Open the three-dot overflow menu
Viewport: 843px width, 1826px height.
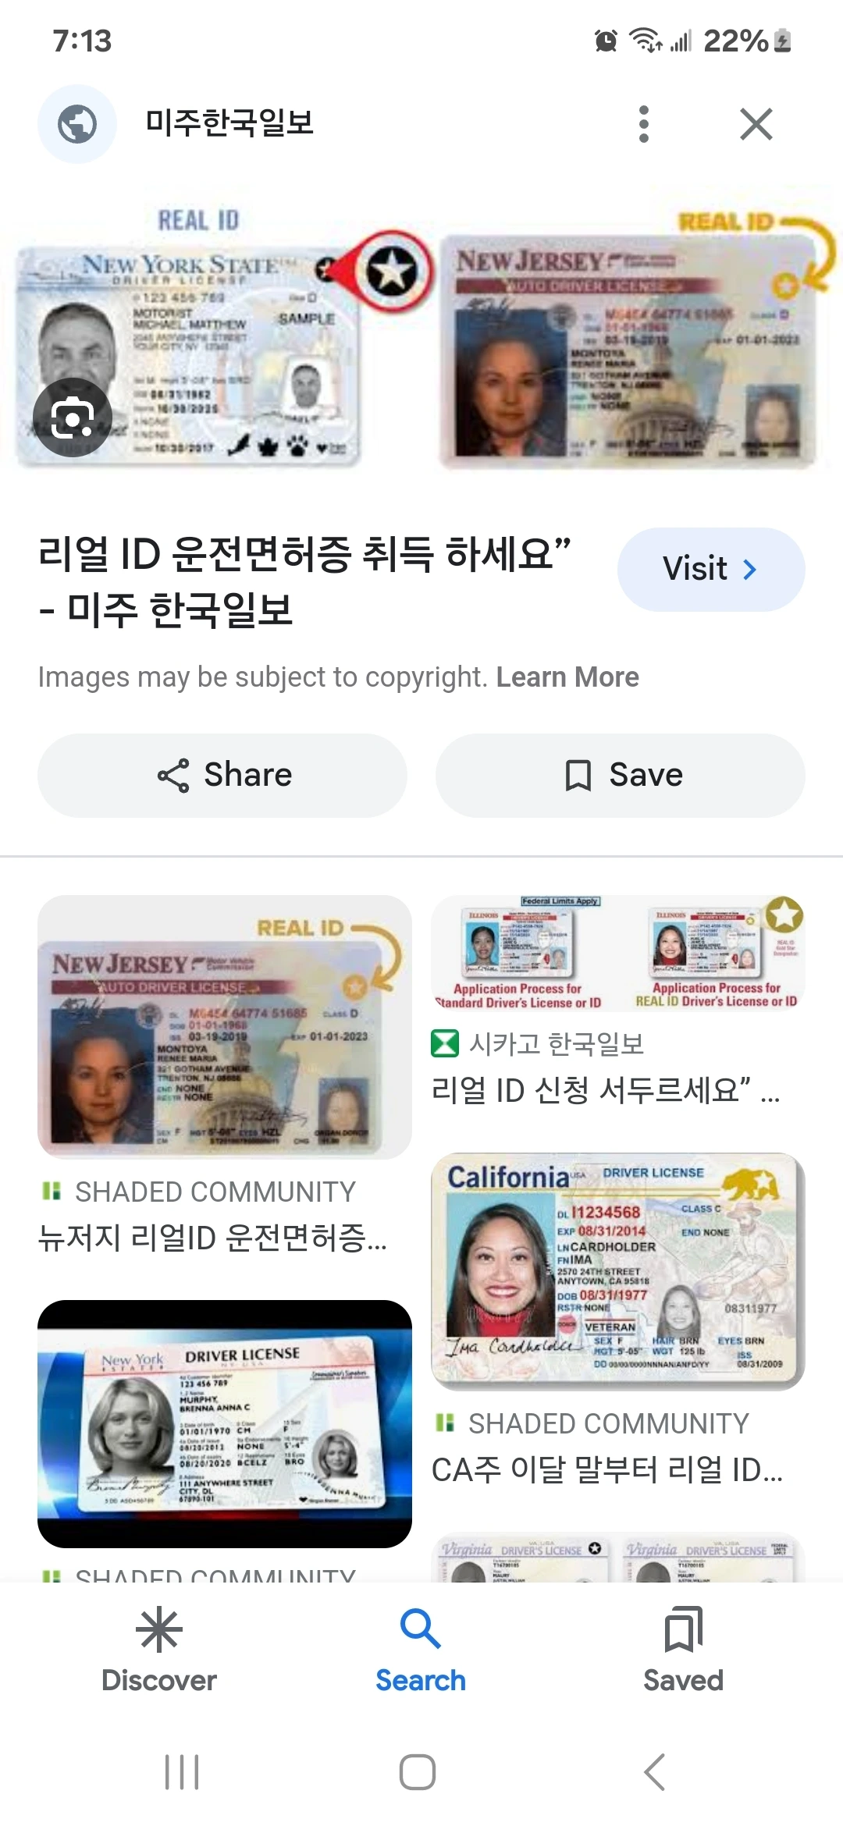[x=643, y=124]
